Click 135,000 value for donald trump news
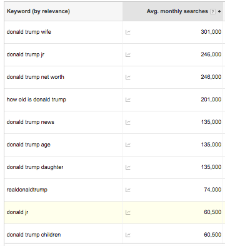The image size is (225, 246). (211, 122)
